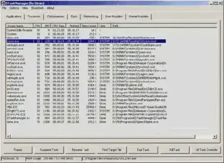224x163 pixels.
Task: Open the Shutdown menu
Action: pyautogui.click(x=37, y=8)
